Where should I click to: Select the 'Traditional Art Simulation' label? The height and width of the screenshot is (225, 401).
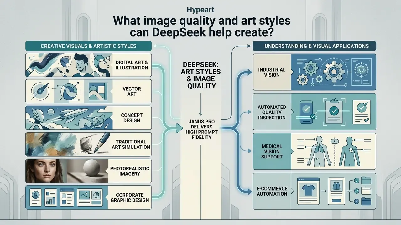point(131,144)
